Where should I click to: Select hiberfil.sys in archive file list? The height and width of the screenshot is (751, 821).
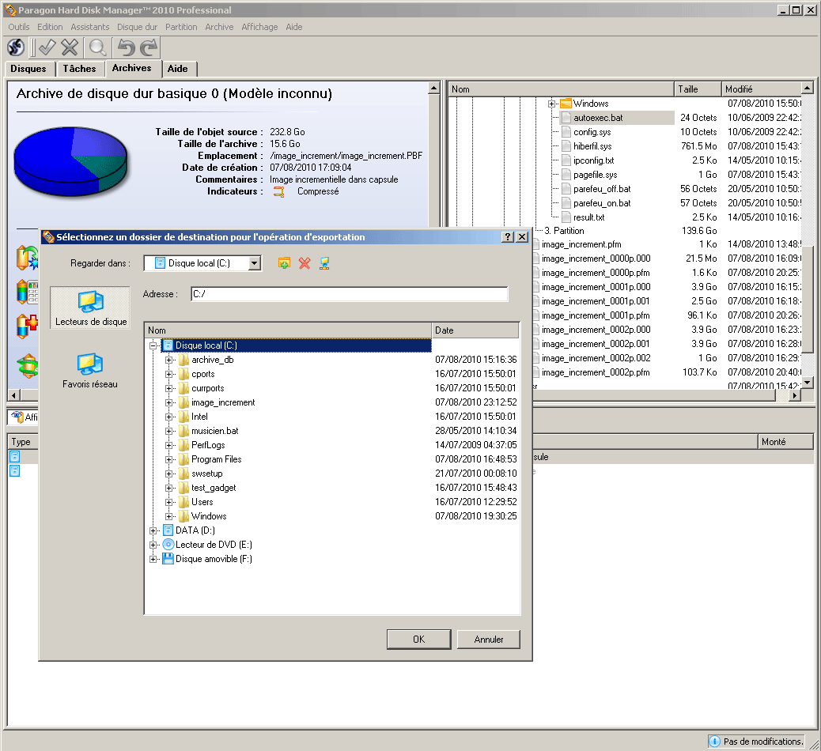592,146
